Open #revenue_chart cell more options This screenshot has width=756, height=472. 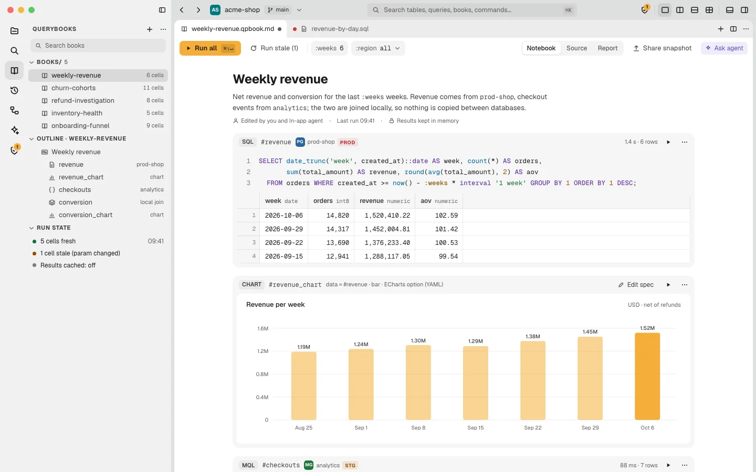685,285
